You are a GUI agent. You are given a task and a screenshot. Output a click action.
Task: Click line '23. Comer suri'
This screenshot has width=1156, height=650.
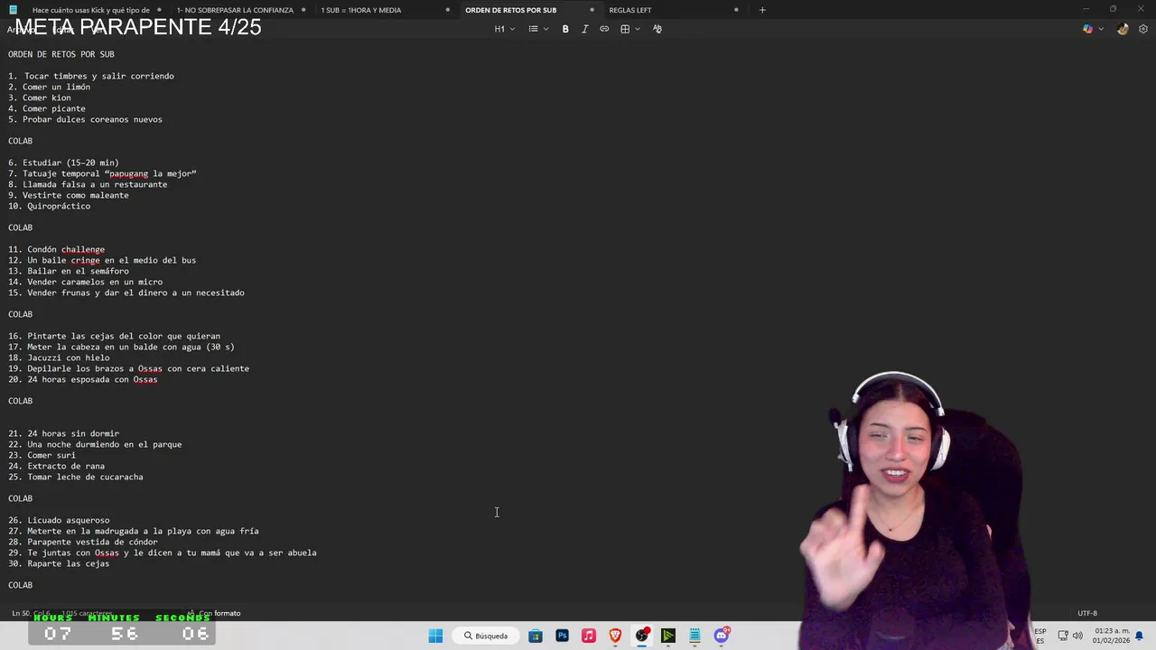(x=42, y=455)
